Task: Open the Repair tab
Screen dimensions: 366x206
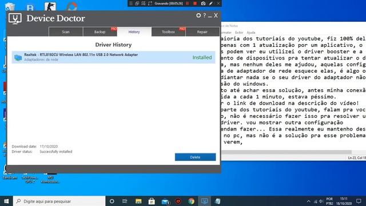Action: pos(202,32)
